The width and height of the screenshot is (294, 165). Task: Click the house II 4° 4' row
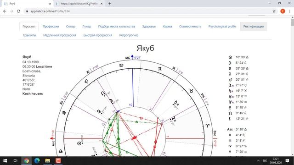238,135
